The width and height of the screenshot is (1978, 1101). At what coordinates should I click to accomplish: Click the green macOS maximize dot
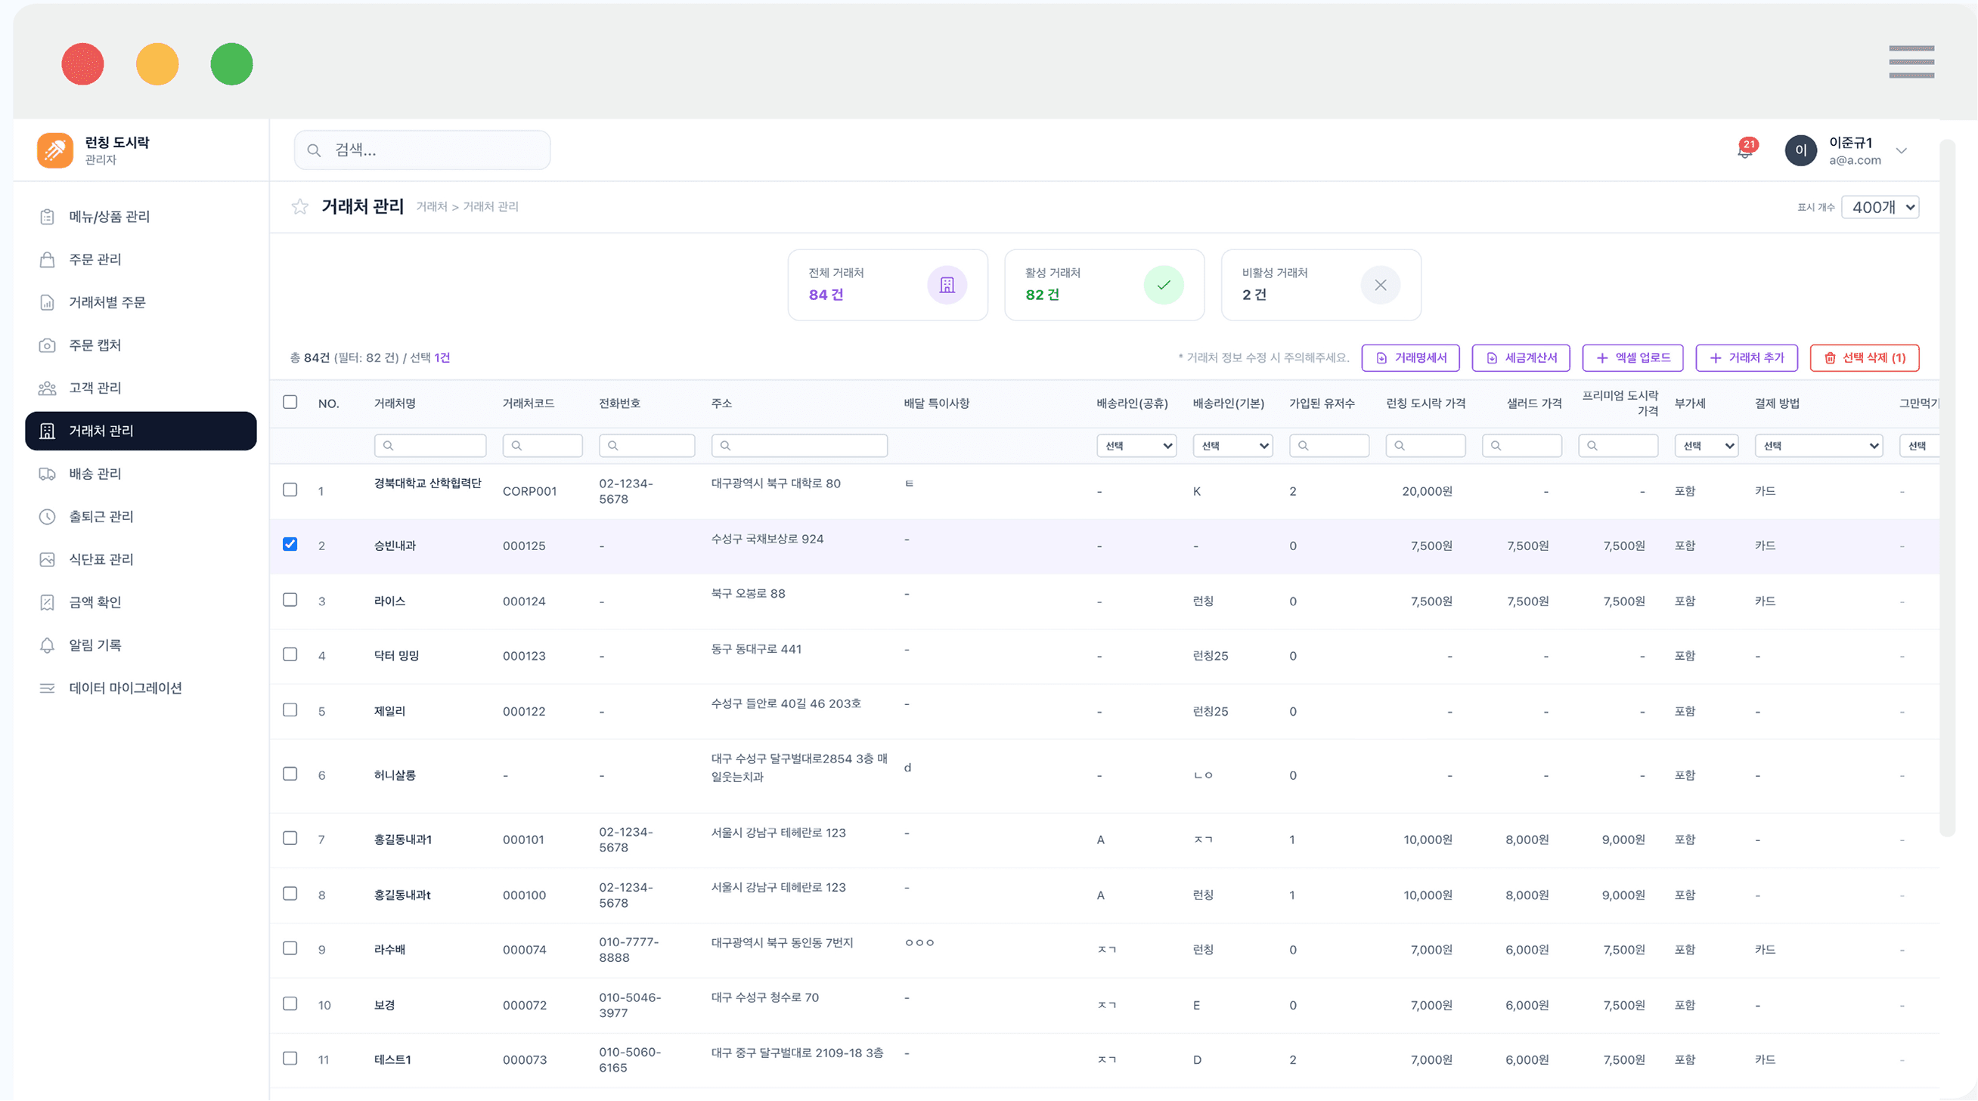[x=232, y=63]
